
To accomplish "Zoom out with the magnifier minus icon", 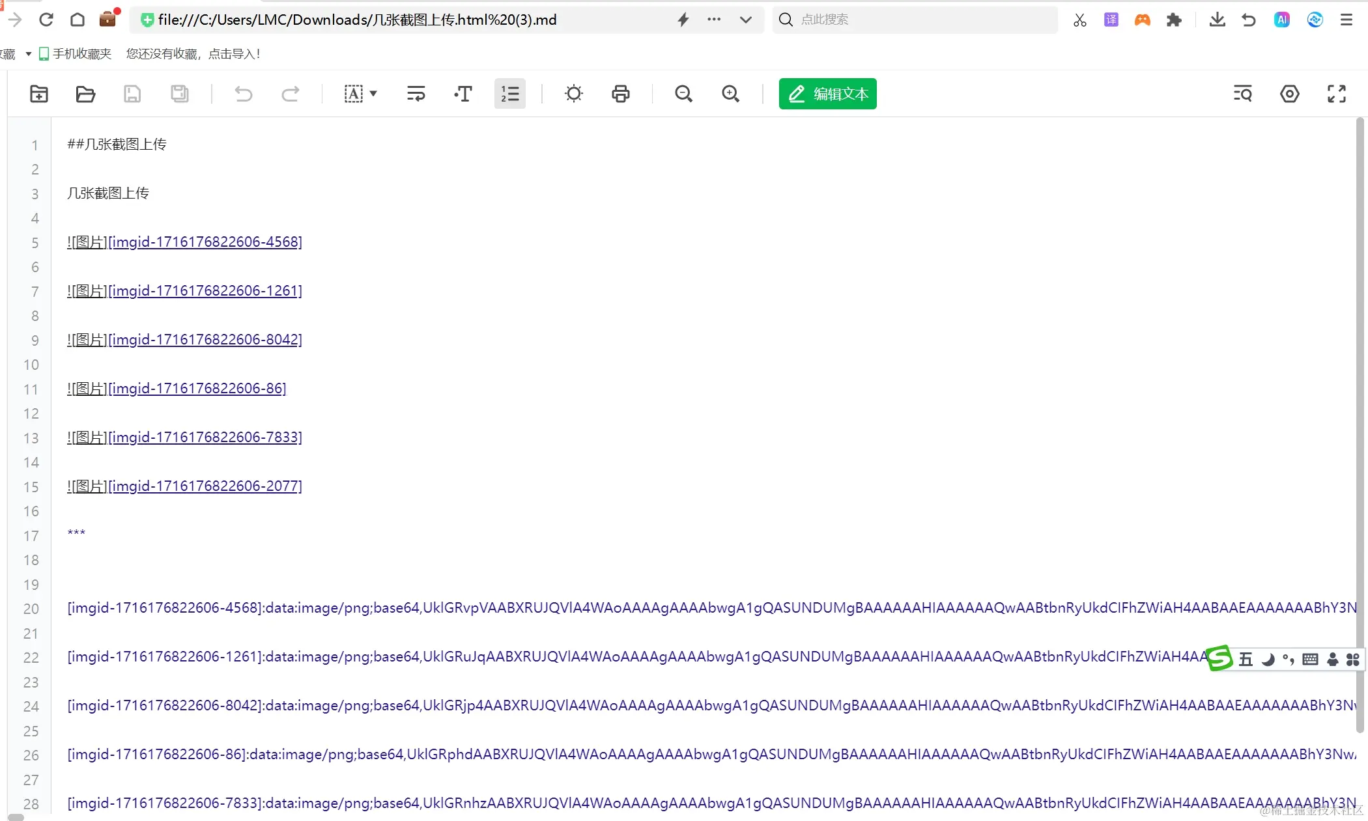I will tap(683, 94).
